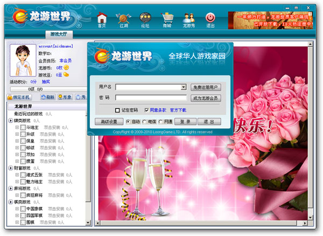Click the horizontal scrollbar right arrow
This screenshot has width=323, height=236.
[x=305, y=223]
